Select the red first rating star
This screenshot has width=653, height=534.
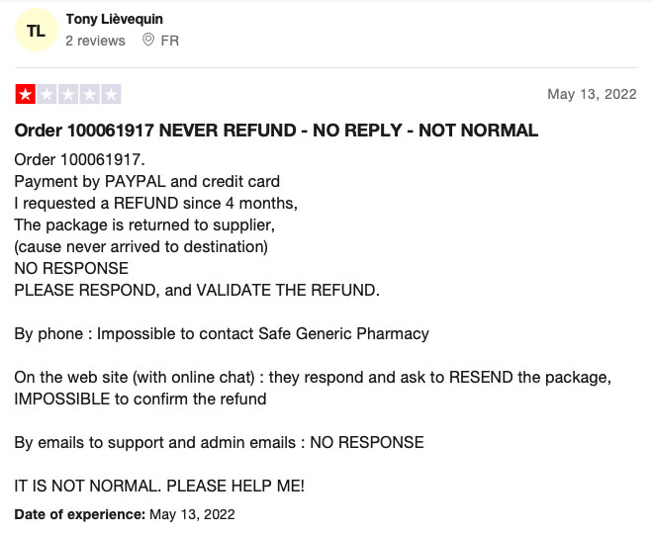26,94
